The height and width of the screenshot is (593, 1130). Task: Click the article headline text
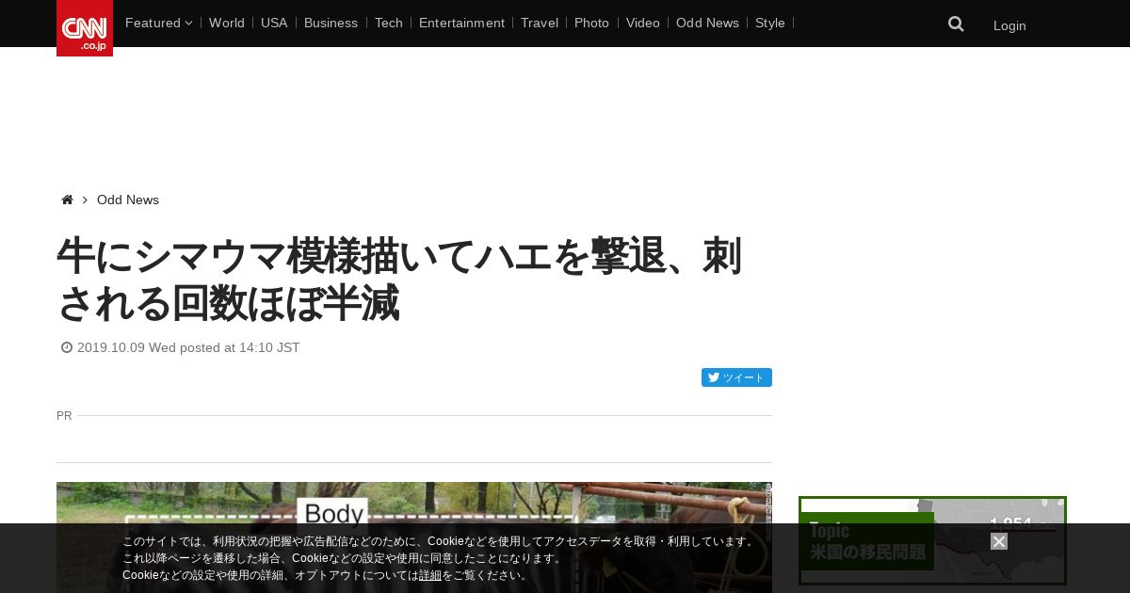400,280
